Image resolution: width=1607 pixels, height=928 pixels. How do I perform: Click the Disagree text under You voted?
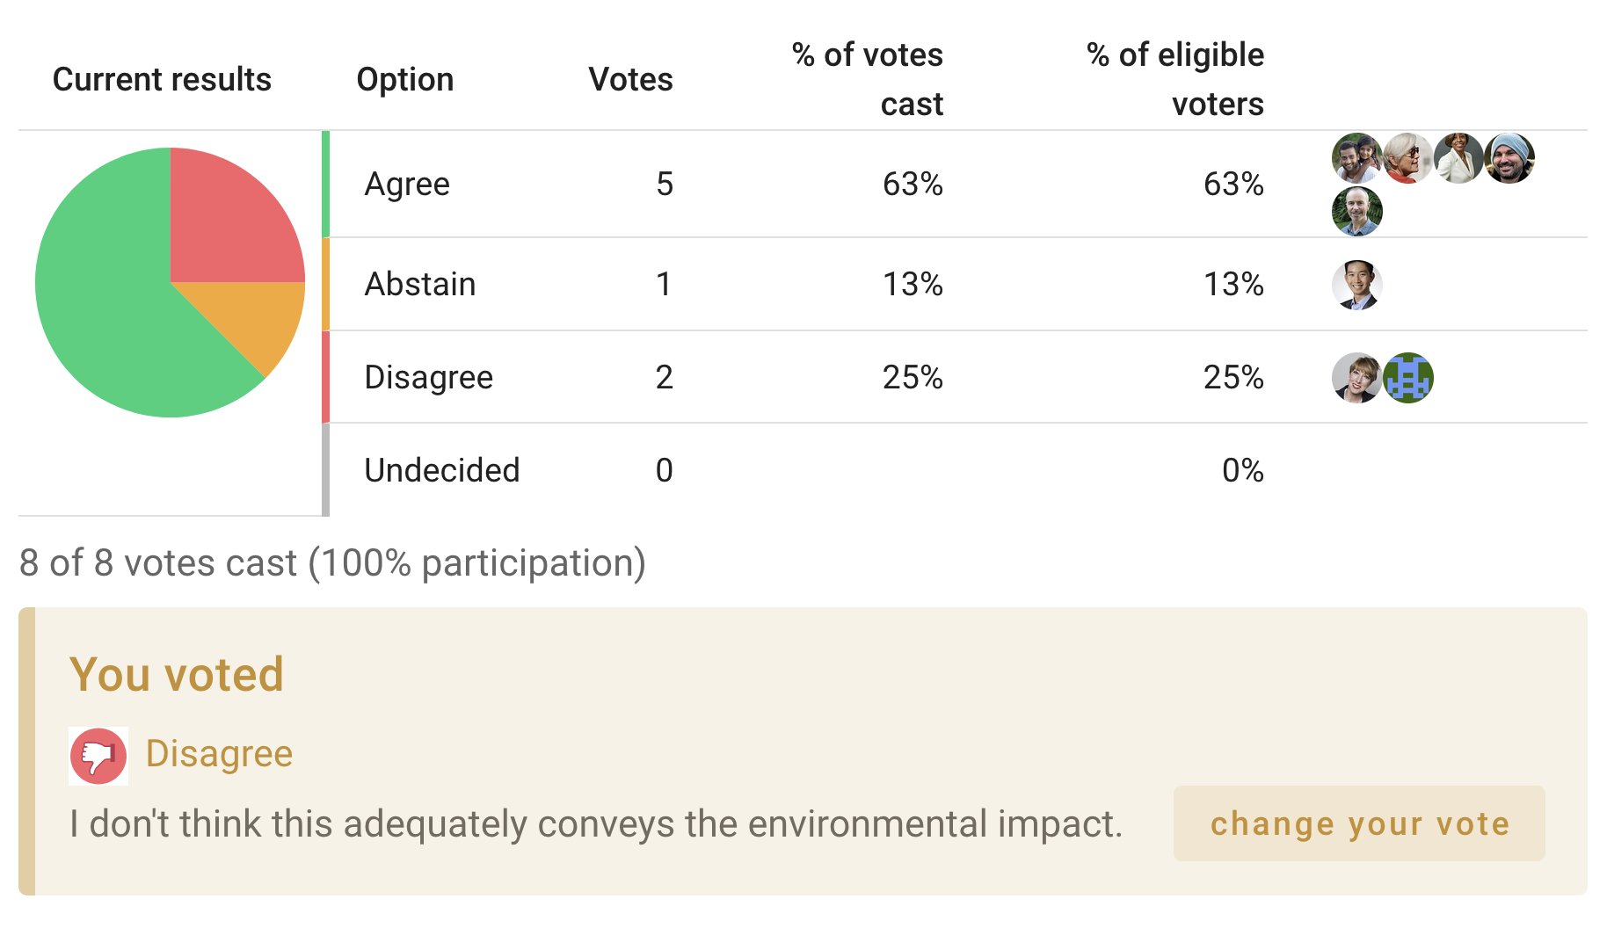point(219,754)
